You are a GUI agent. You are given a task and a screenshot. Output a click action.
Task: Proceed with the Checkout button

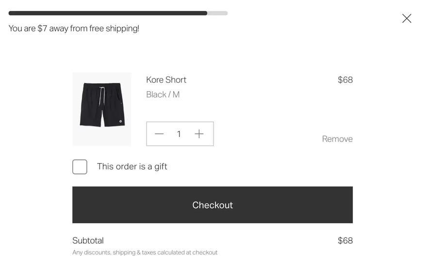pyautogui.click(x=212, y=205)
